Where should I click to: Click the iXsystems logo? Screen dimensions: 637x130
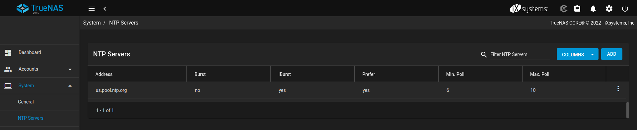529,9
